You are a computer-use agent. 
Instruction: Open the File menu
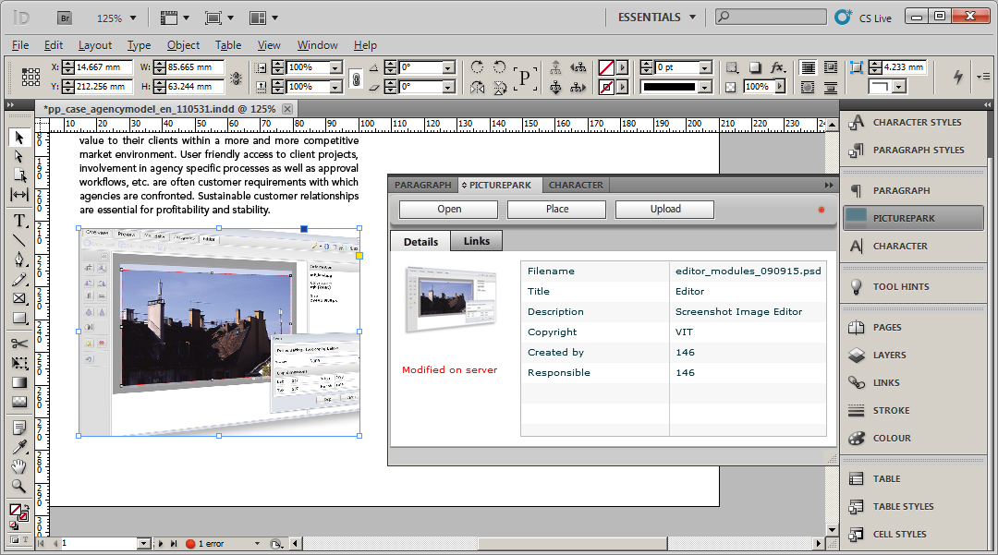pos(20,45)
